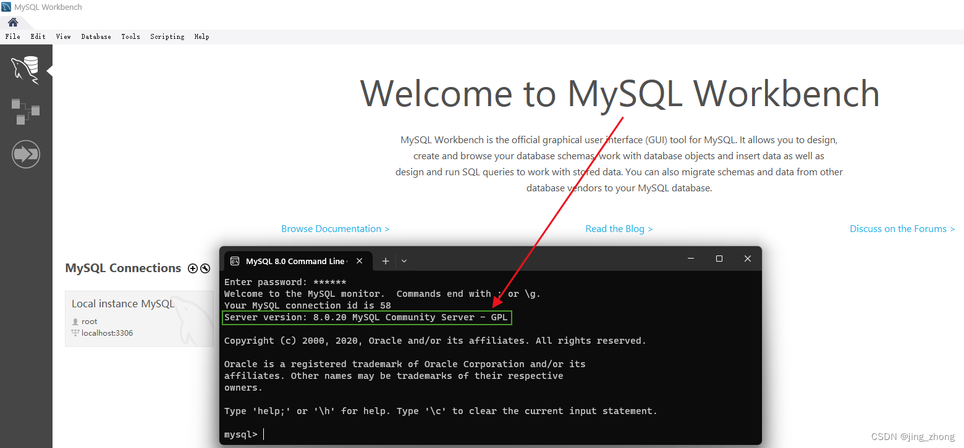The height and width of the screenshot is (448, 964).
Task: Click the 'Enter password' line in terminal
Action: [285, 282]
